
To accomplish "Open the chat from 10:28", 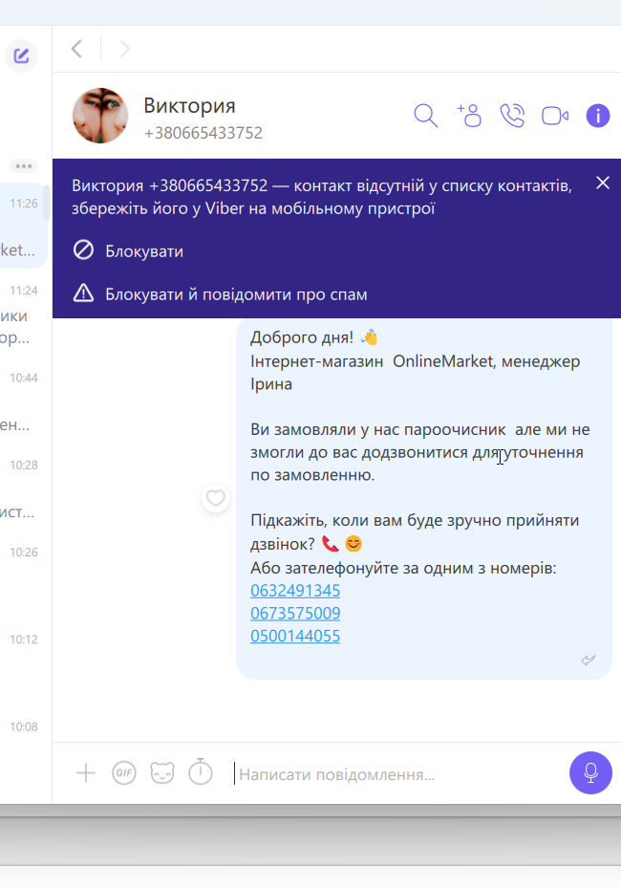I will point(23,488).
